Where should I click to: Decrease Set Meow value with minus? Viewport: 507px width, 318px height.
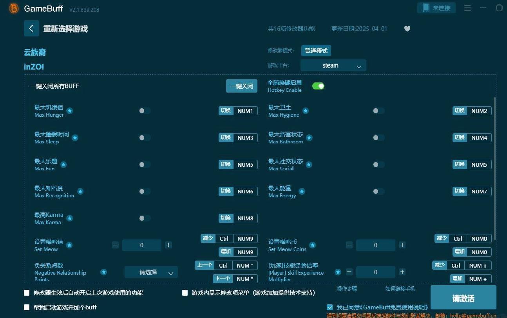click(x=115, y=245)
